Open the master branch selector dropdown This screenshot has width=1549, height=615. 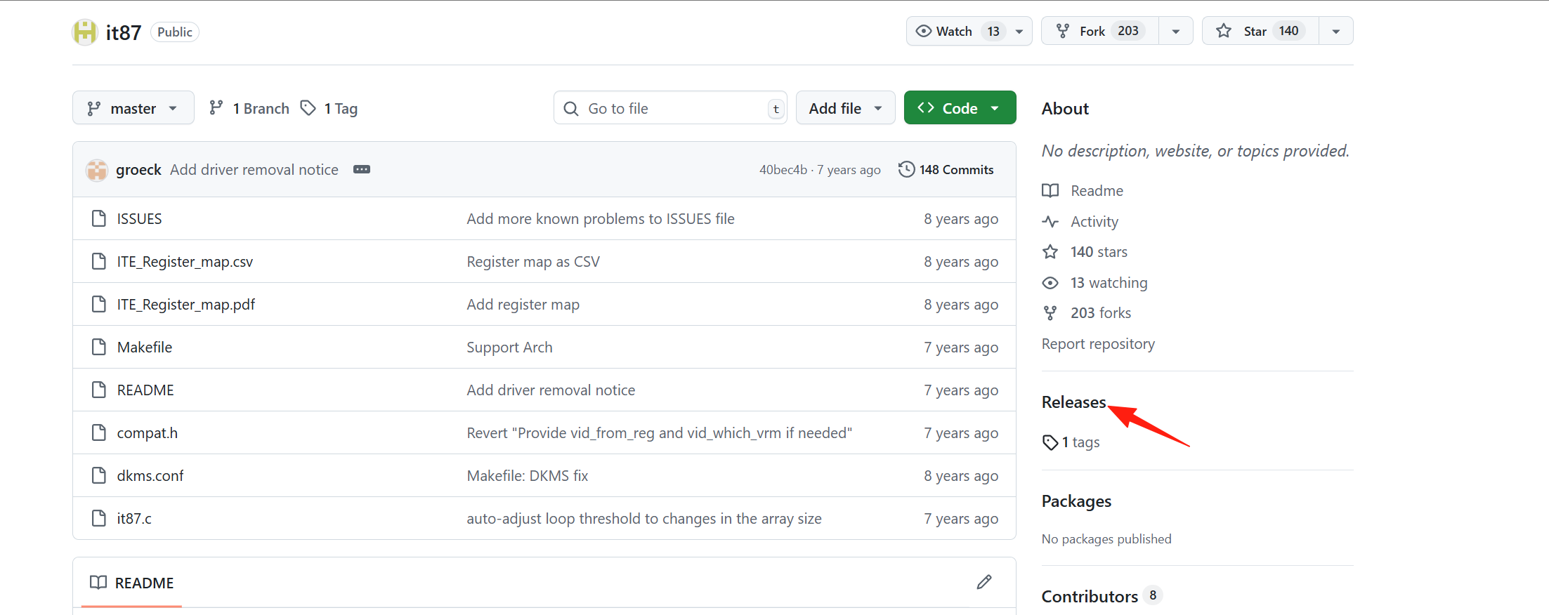[x=133, y=108]
